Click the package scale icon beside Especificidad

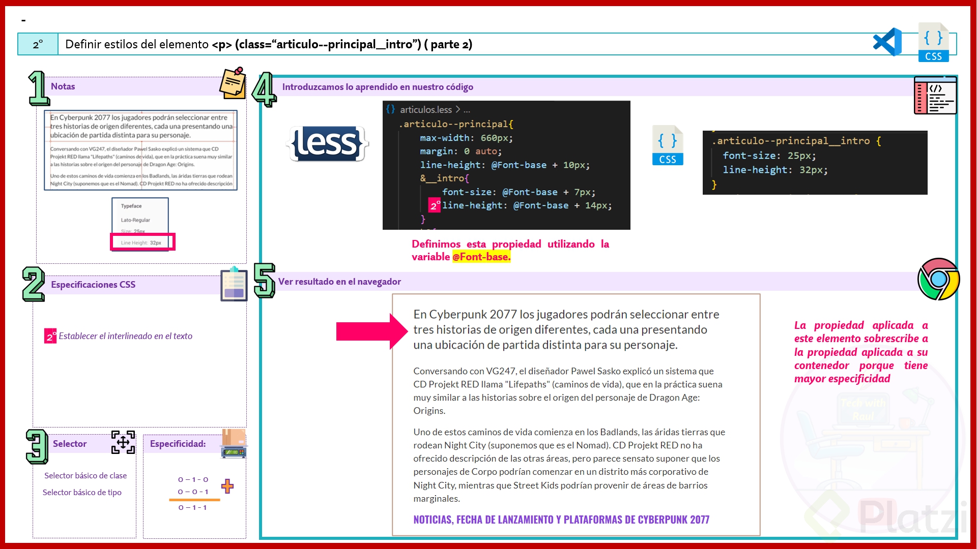coord(234,443)
